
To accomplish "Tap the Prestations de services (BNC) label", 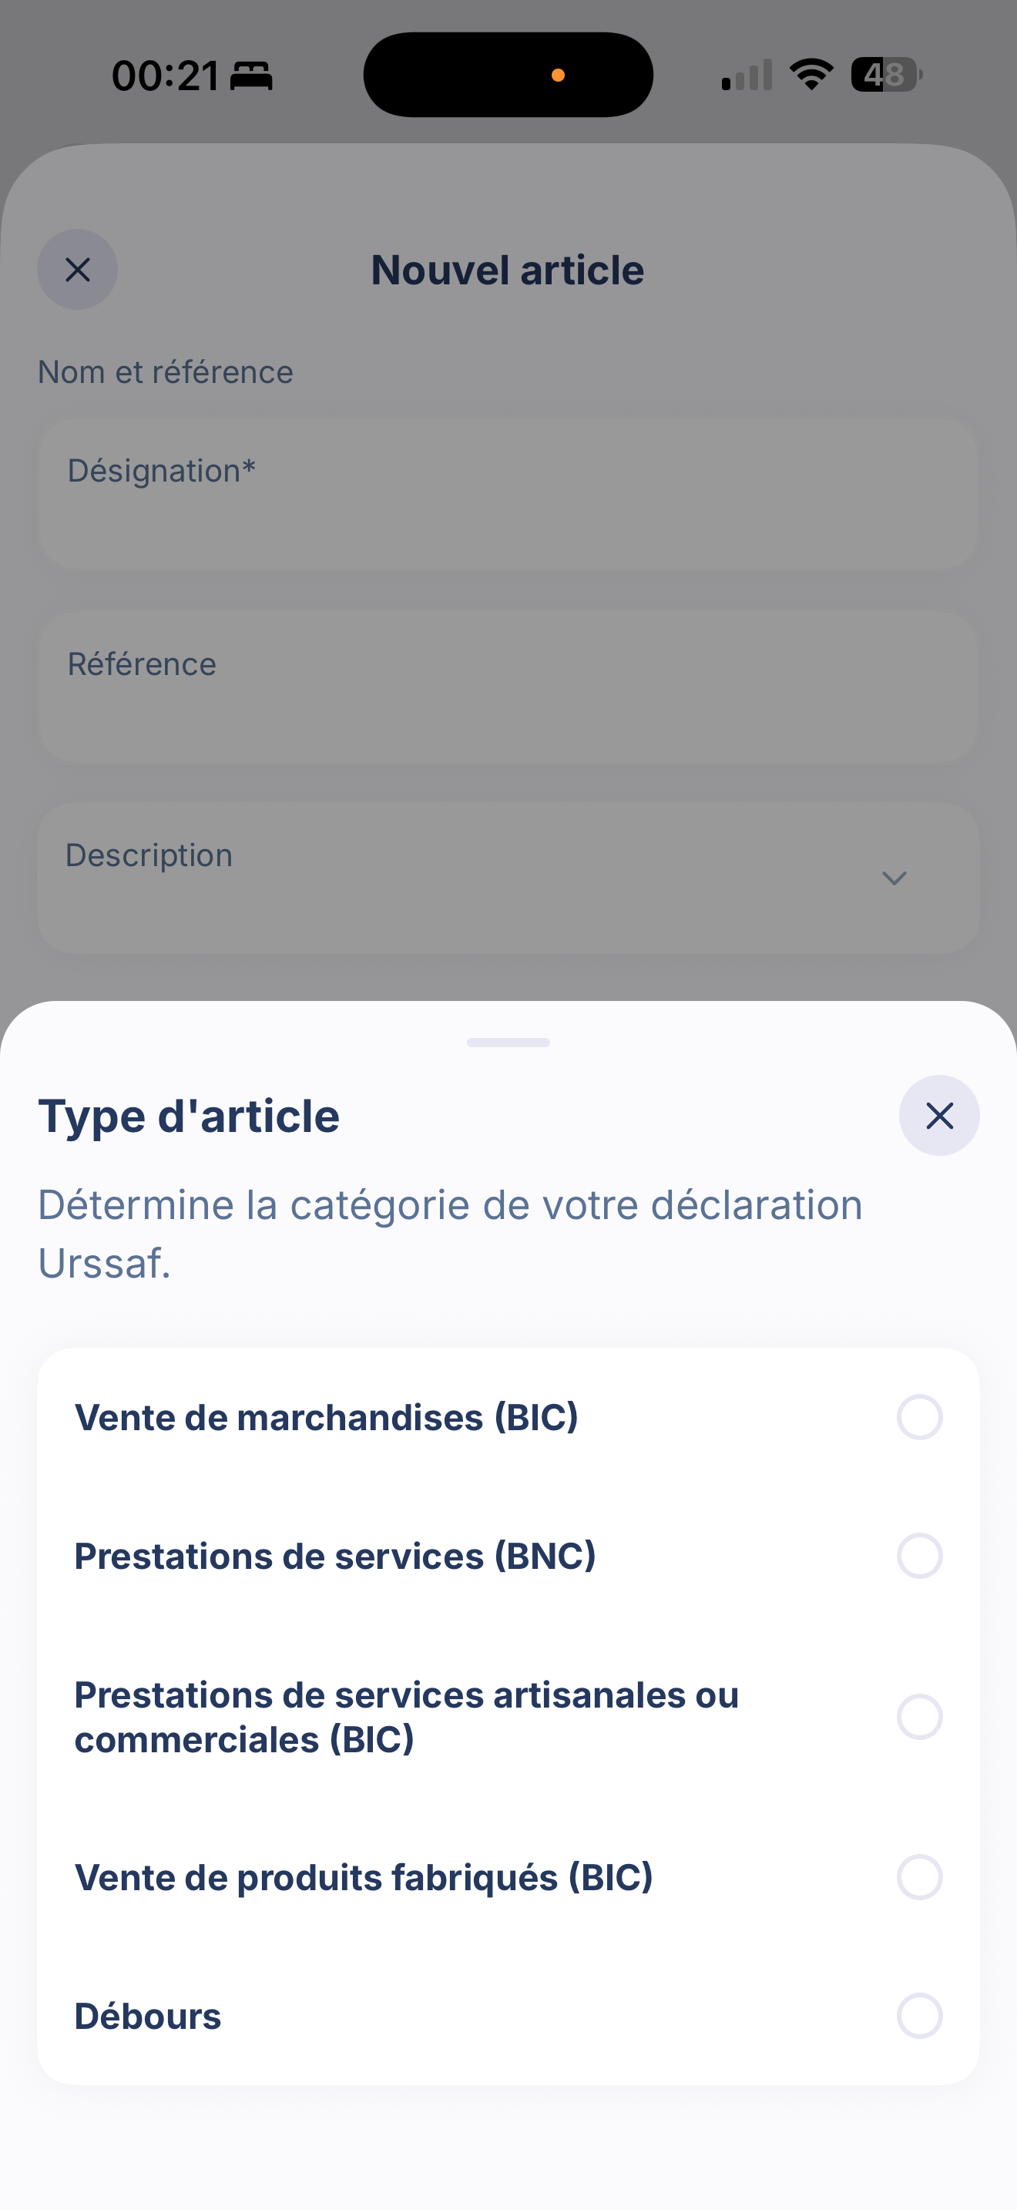I will (335, 1556).
